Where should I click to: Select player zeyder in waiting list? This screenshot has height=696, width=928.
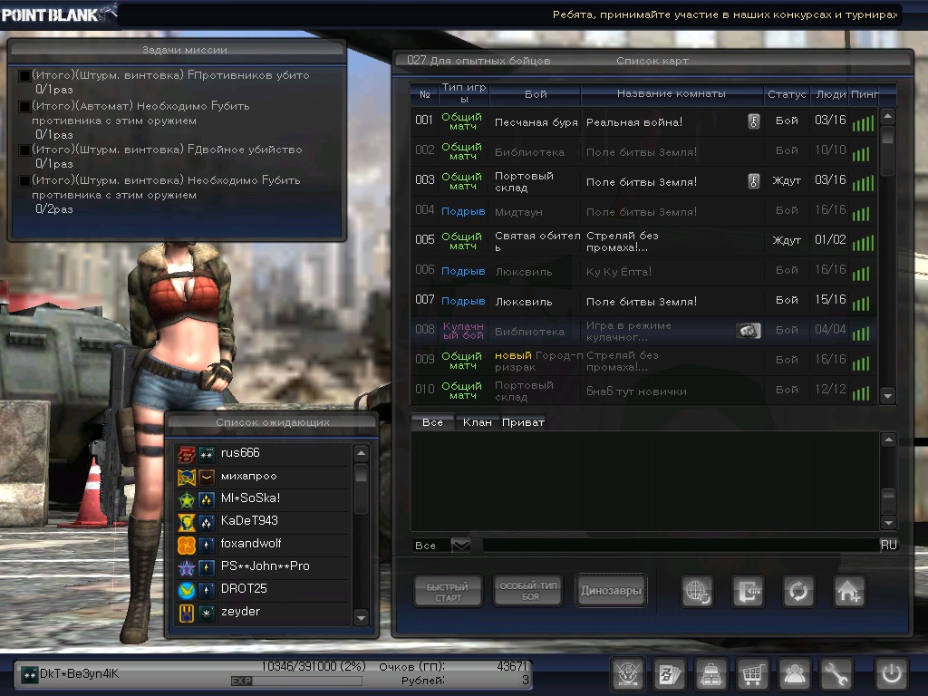[264, 613]
